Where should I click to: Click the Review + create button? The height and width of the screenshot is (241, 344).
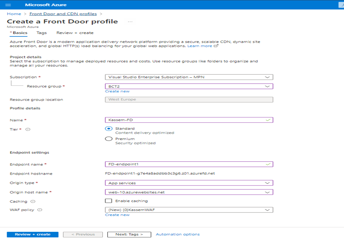[32, 234]
